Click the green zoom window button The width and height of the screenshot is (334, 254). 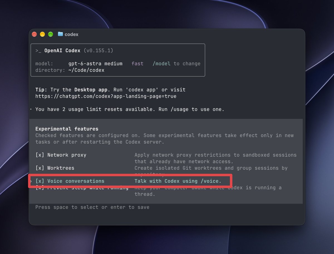coord(50,34)
